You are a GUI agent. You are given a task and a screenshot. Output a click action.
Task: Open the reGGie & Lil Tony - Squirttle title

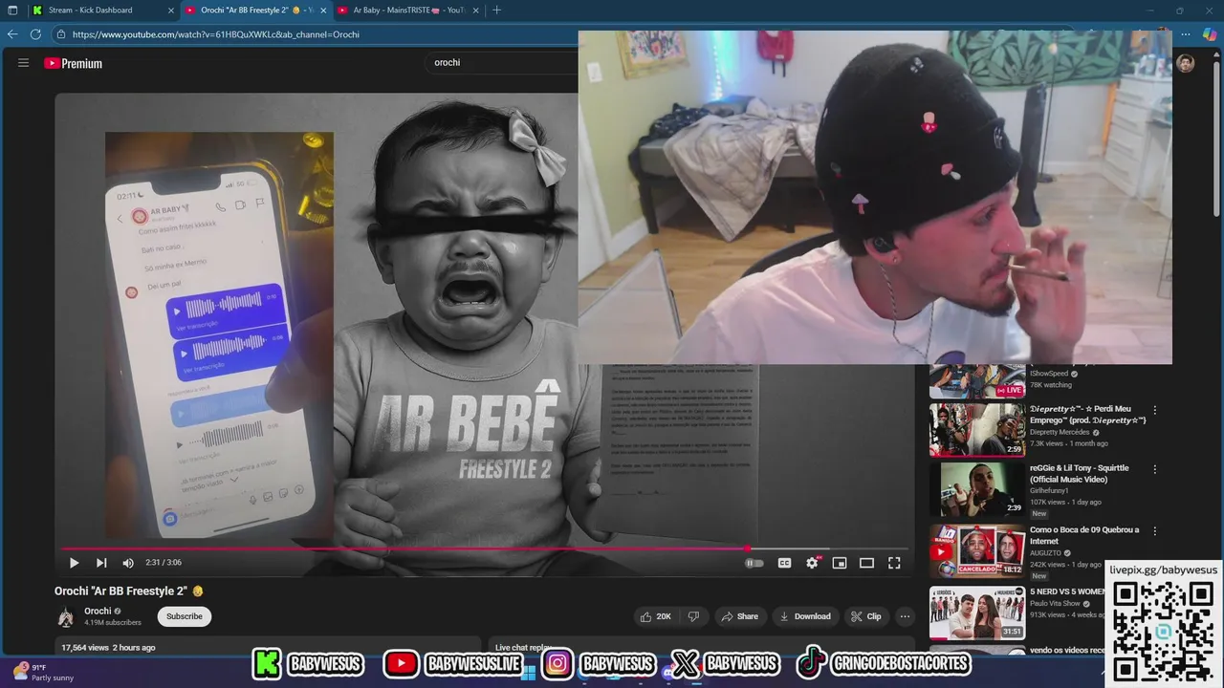[1079, 473]
